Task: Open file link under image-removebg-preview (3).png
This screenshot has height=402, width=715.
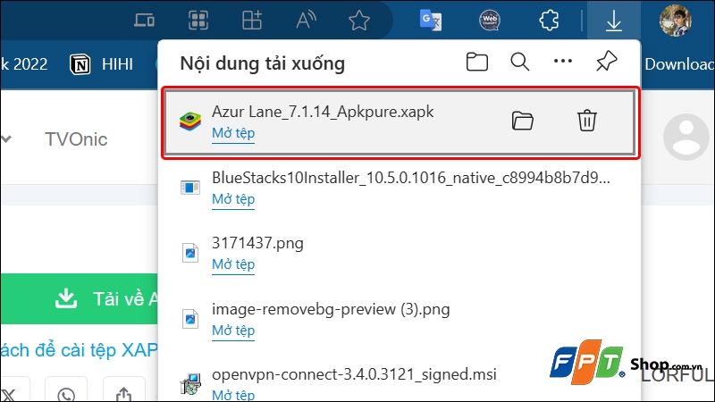Action: (x=233, y=331)
